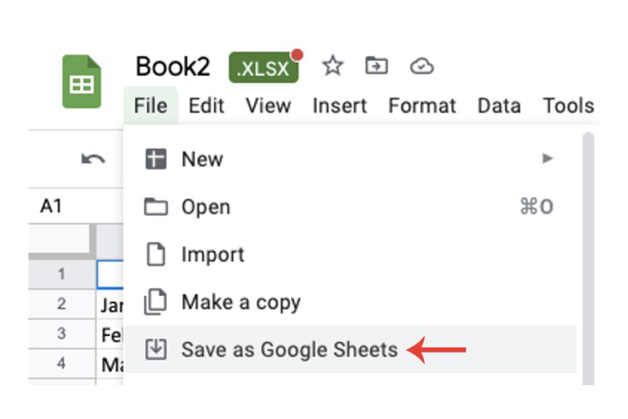Select Import menu option
628x419 pixels.
213,255
